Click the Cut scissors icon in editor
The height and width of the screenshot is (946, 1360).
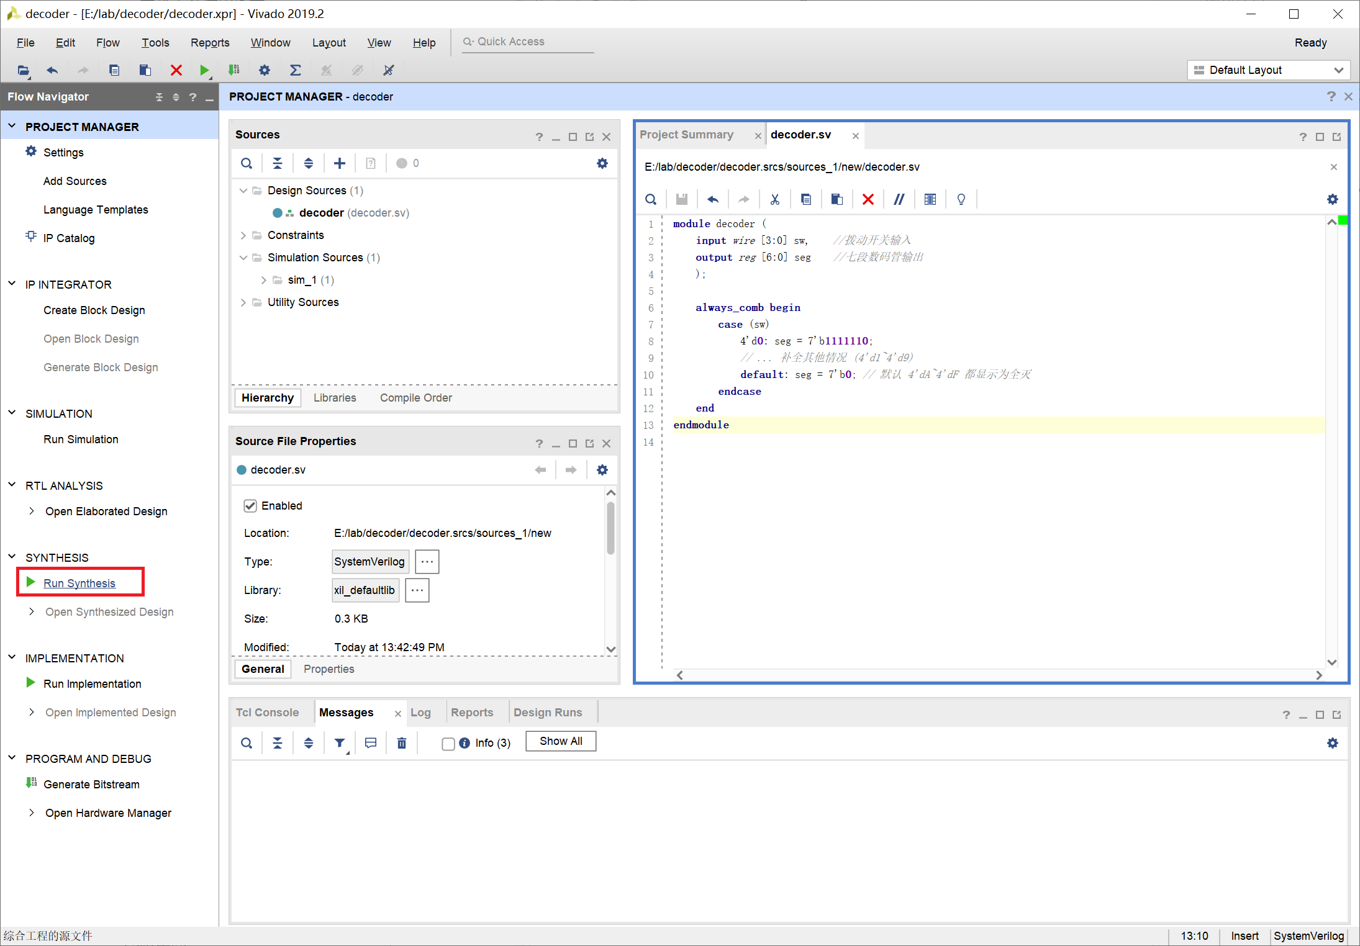(774, 199)
